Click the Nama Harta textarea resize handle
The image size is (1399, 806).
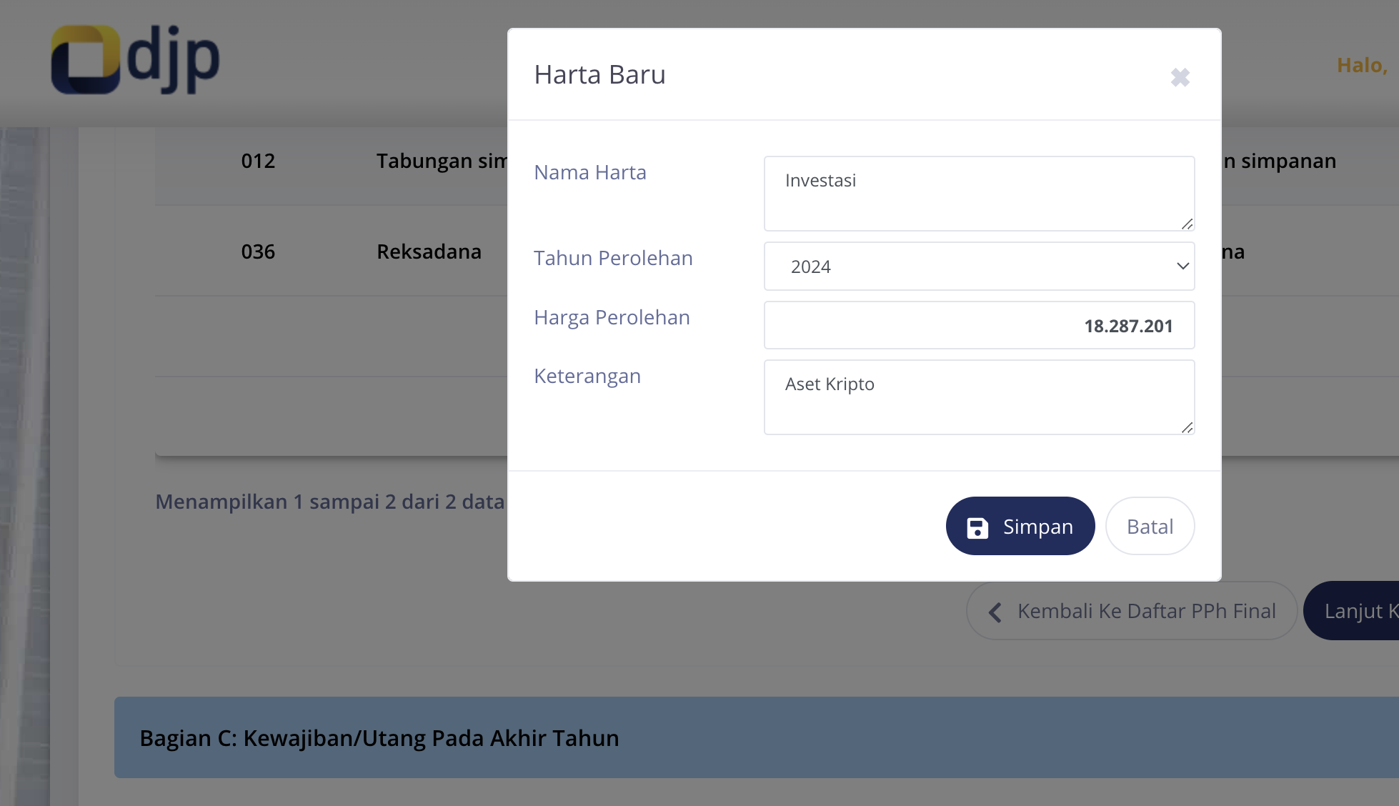click(1187, 224)
